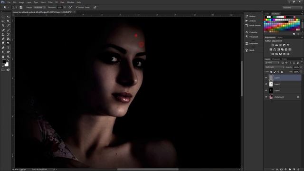Open the brush preset picker
Image resolution: width=304 pixels, height=171 pixels.
coord(14,8)
